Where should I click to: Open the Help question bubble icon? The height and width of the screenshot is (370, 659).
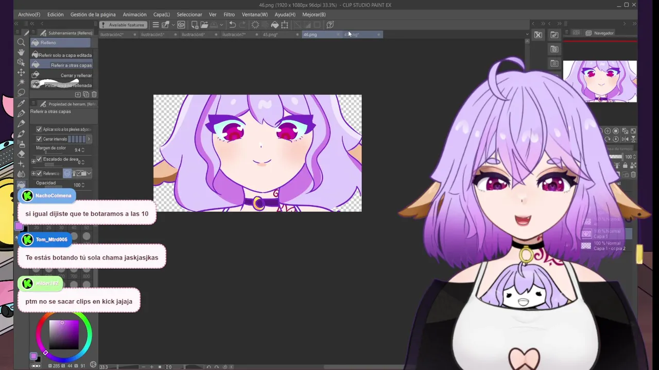coord(331,25)
